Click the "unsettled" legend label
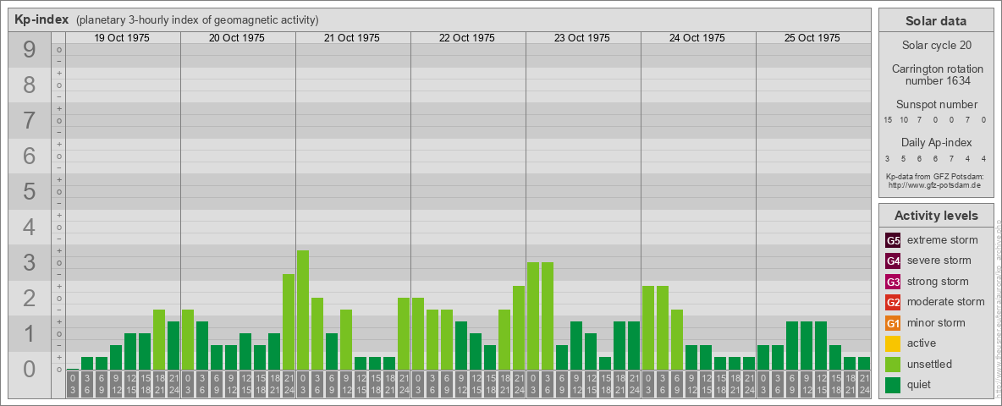1002x406 pixels. (930, 364)
